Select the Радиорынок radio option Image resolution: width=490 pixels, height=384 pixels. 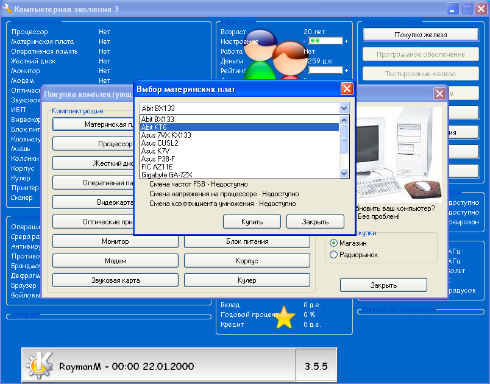tap(333, 255)
